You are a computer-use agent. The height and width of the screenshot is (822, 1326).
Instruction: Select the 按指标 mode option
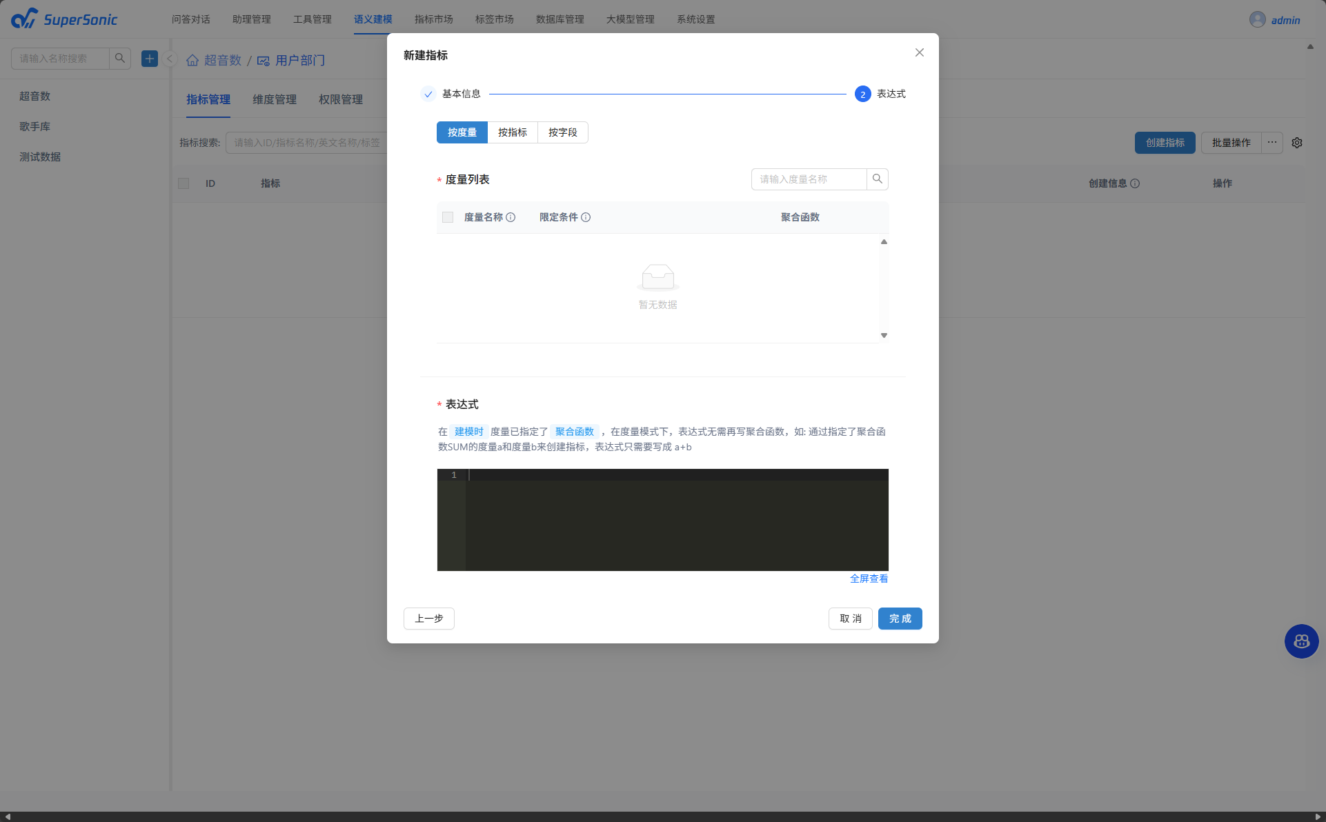tap(513, 132)
